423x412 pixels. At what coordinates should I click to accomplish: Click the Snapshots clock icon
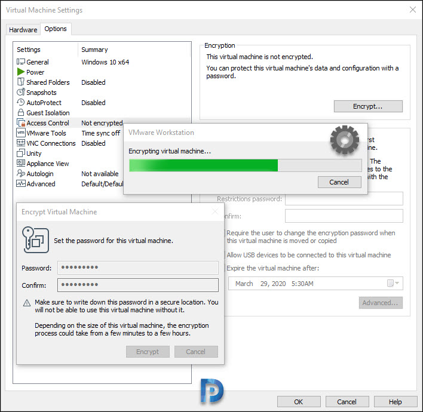click(20, 92)
